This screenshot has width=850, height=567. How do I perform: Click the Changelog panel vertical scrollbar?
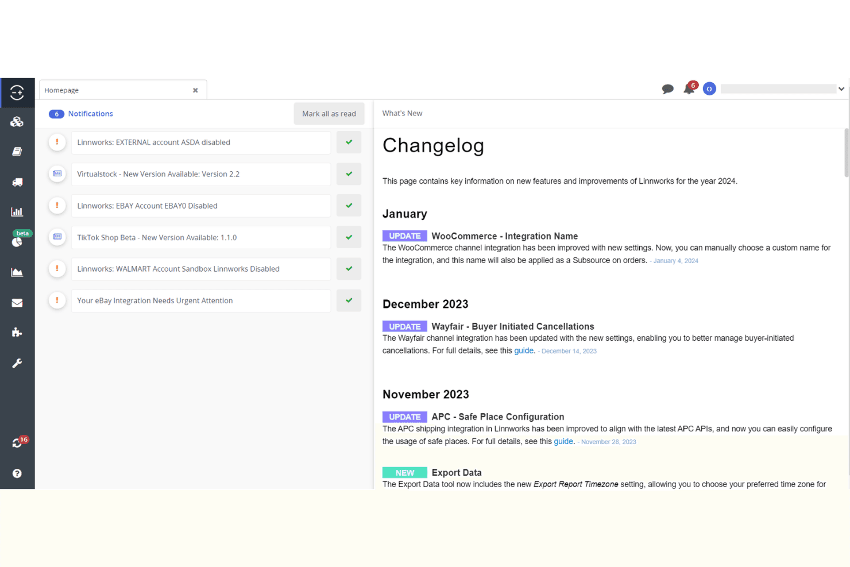(846, 153)
